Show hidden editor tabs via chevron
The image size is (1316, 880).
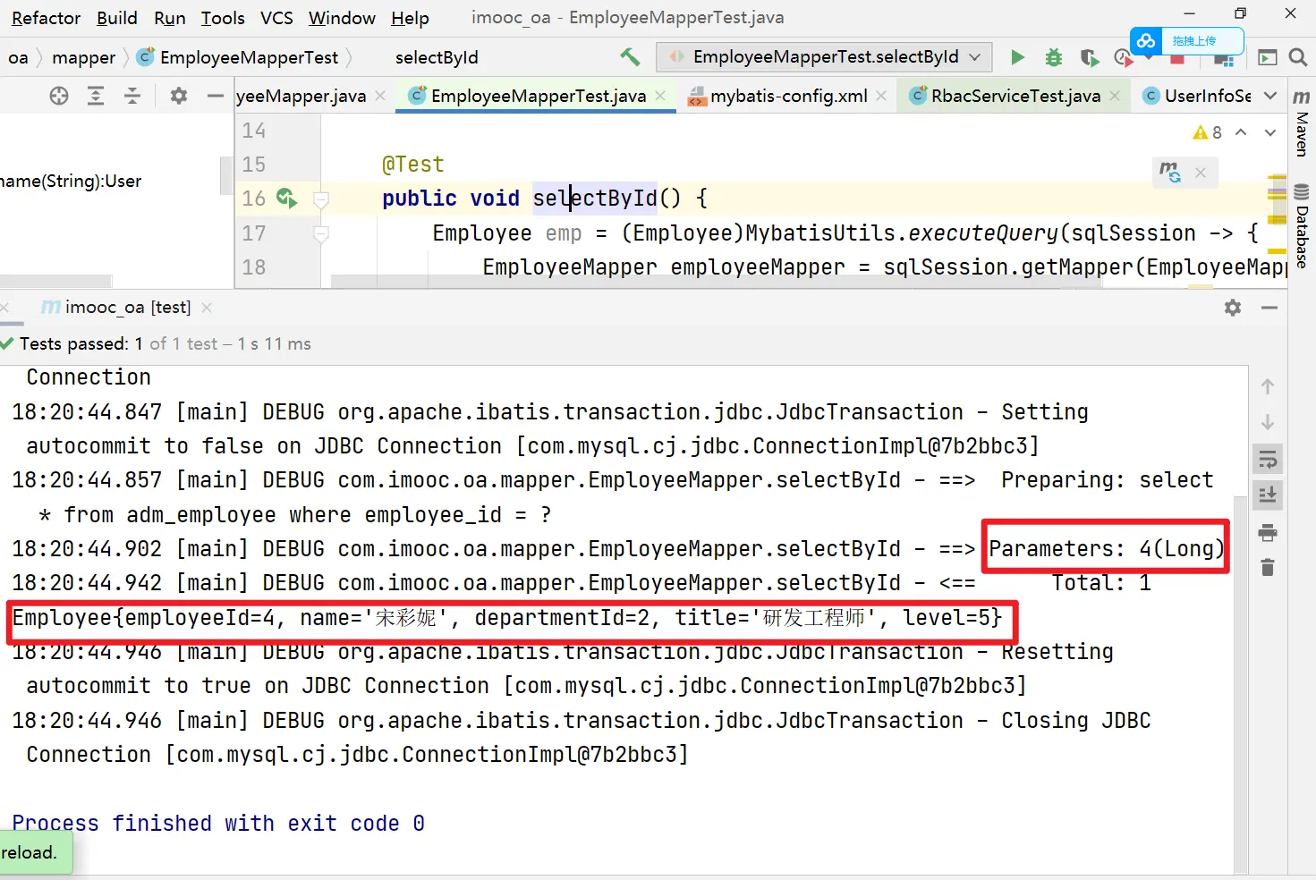point(1270,96)
